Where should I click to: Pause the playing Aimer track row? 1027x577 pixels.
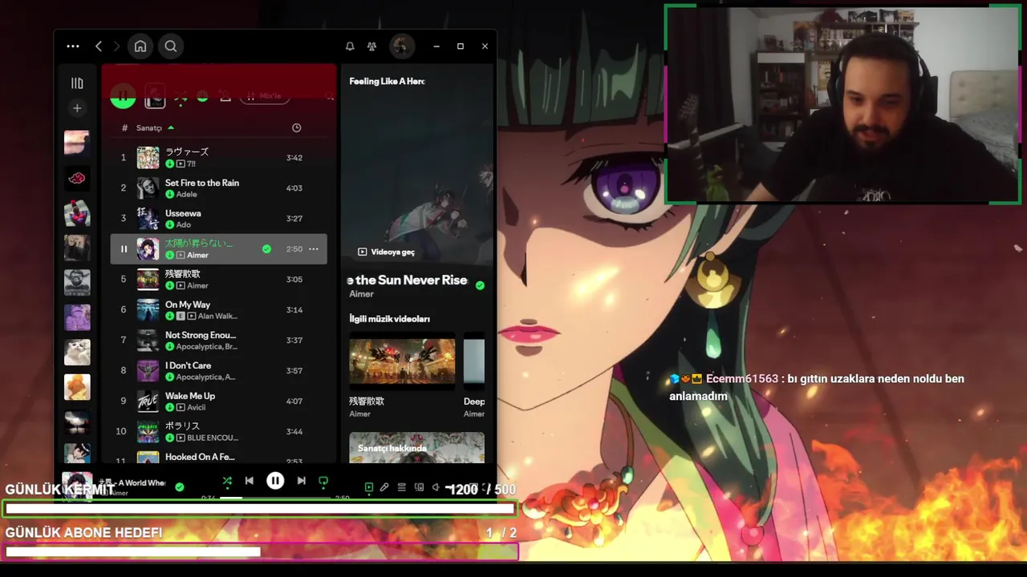[x=124, y=249]
